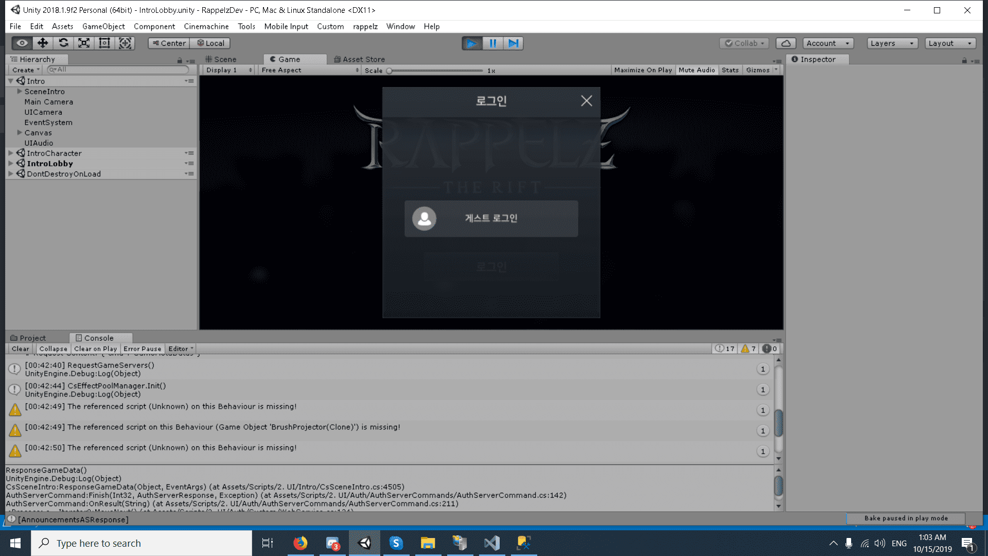Toggle Error Pause in Console
Screen dimensions: 988x556
(x=142, y=349)
